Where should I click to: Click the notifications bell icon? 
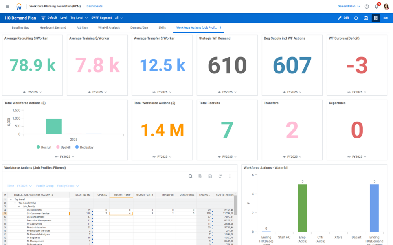coord(377,7)
